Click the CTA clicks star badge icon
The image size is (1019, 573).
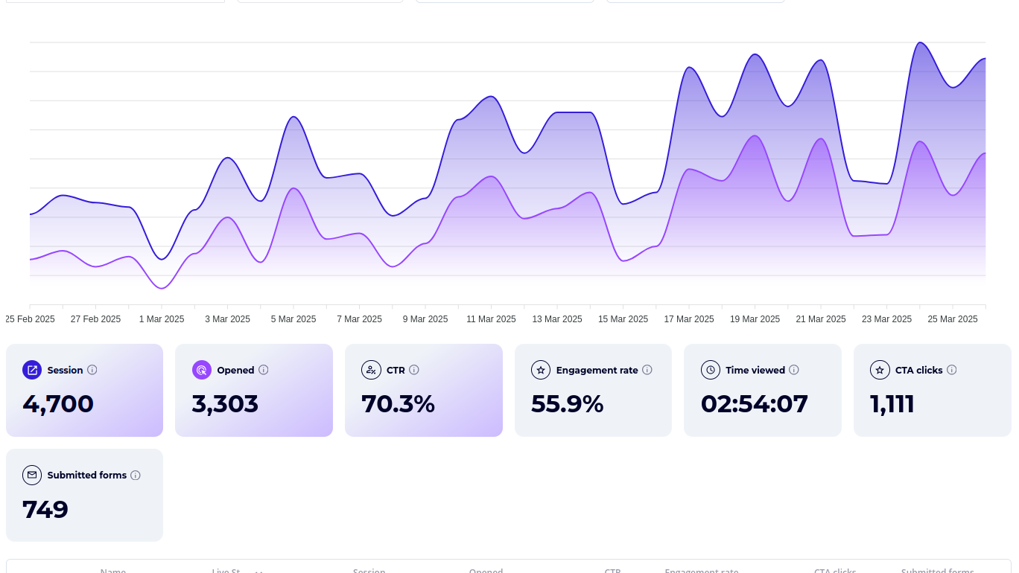click(x=880, y=370)
